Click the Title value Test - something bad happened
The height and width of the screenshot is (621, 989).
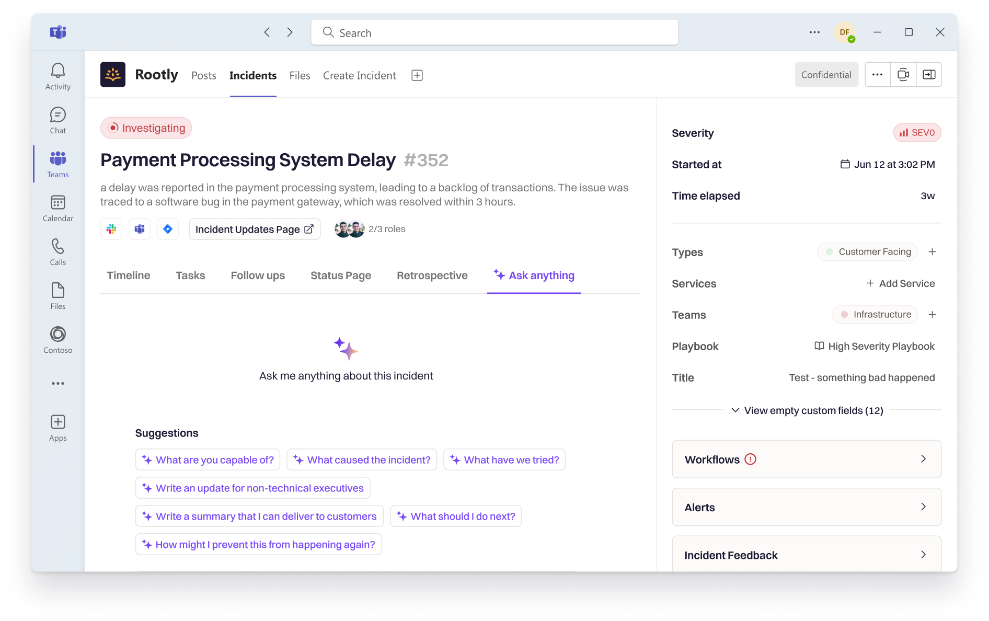[x=862, y=377]
